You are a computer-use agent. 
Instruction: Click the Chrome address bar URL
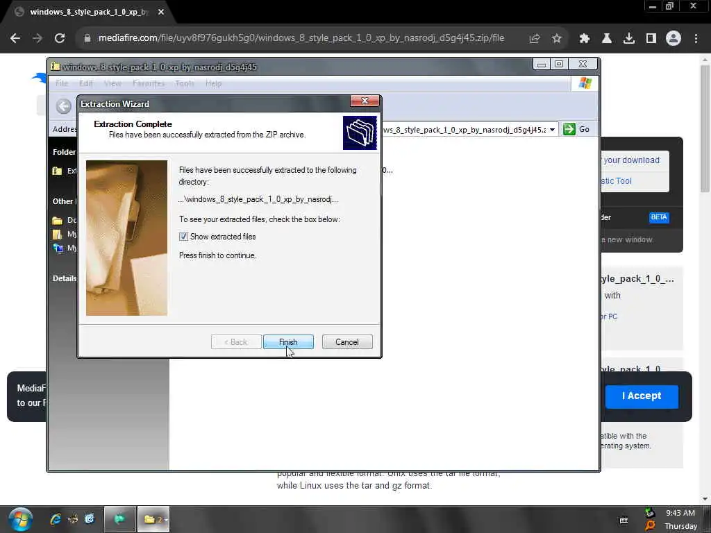301,38
